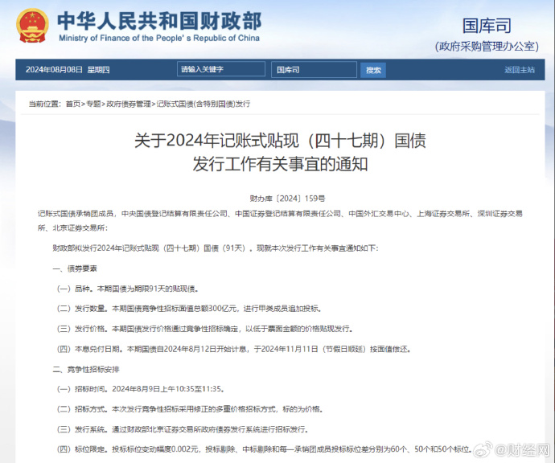Click the line (三)发行系统
This screenshot has width=555, height=463.
[x=183, y=429]
